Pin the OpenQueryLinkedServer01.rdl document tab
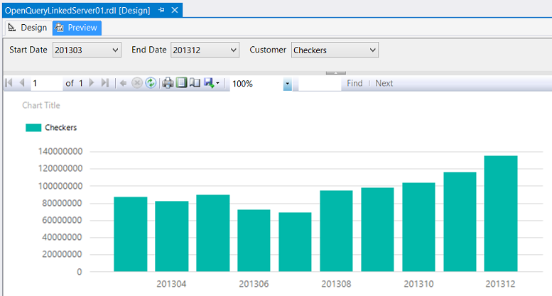Image resolution: width=552 pixels, height=296 pixels. (161, 11)
